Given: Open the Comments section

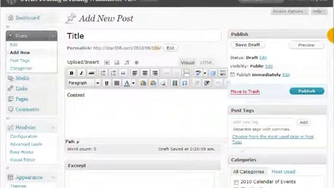Looking at the screenshot, I should click(x=27, y=109).
